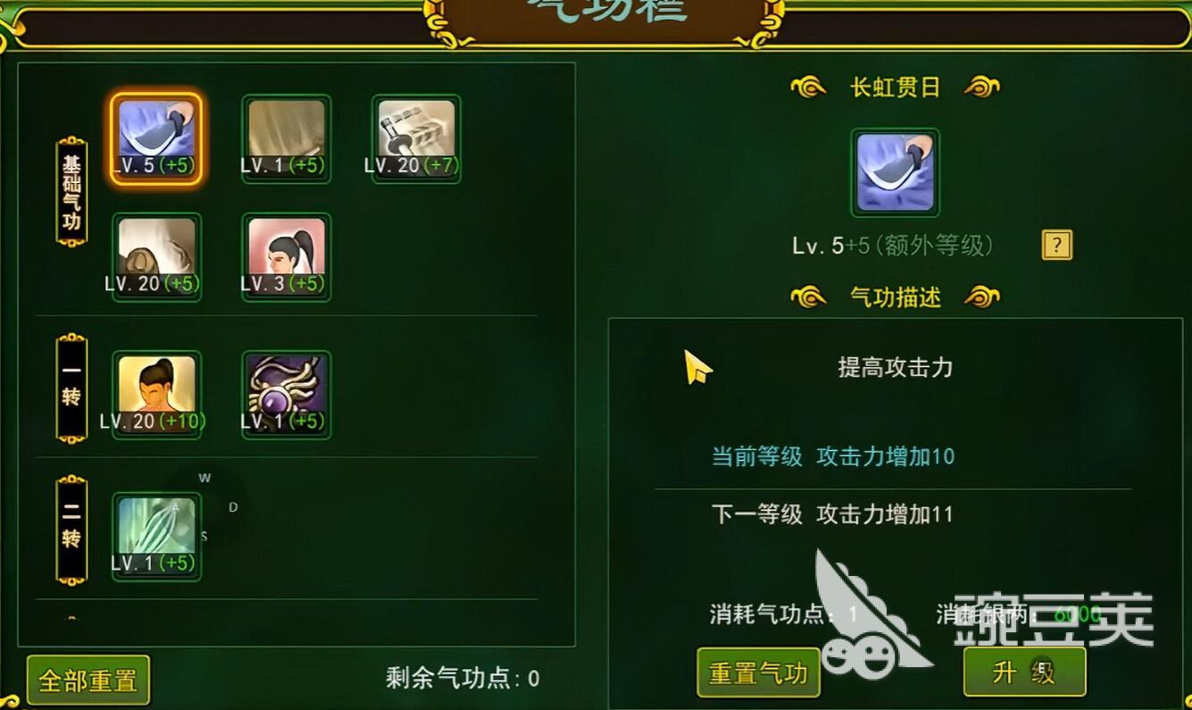Select the 二转 category label
1192x710 pixels.
tap(71, 530)
